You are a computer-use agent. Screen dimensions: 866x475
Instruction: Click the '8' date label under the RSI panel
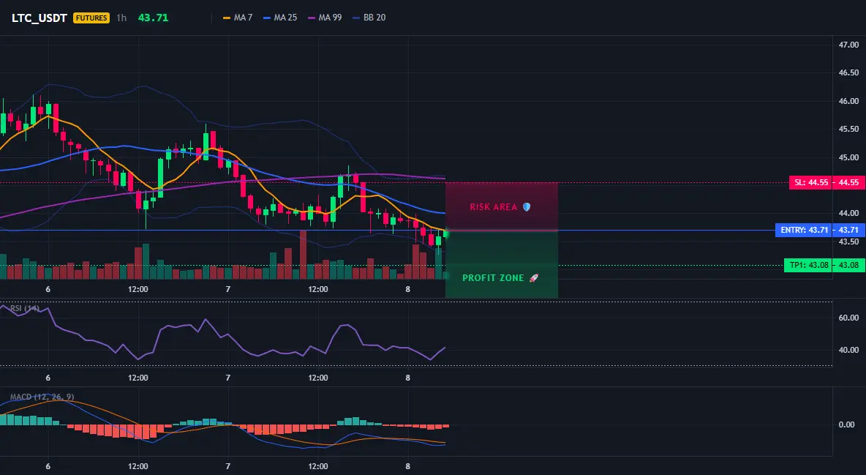[x=408, y=378]
